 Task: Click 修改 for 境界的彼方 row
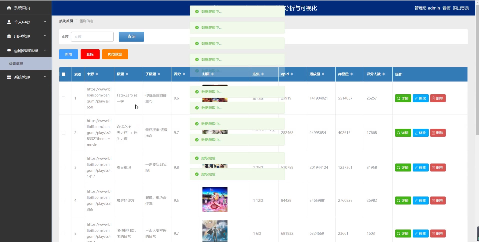click(x=420, y=200)
